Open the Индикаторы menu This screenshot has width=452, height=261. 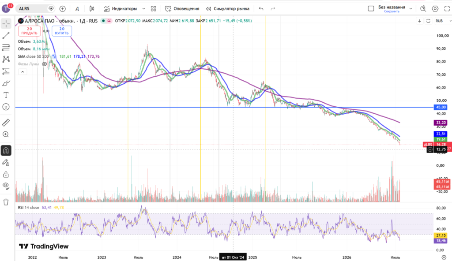[120, 9]
